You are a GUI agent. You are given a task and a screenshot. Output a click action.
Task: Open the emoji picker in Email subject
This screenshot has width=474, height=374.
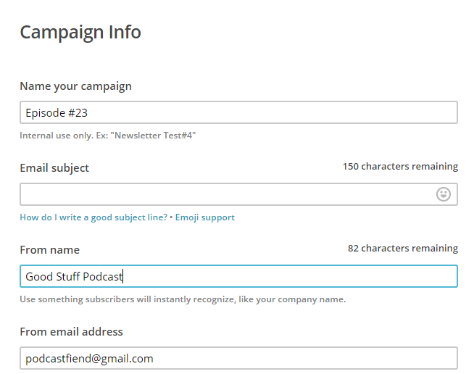(444, 194)
